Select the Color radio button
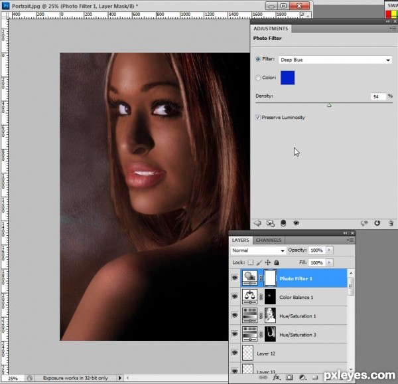This screenshot has height=384, width=398. click(258, 78)
